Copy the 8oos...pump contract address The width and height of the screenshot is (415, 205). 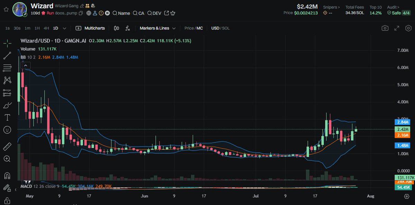click(81, 13)
